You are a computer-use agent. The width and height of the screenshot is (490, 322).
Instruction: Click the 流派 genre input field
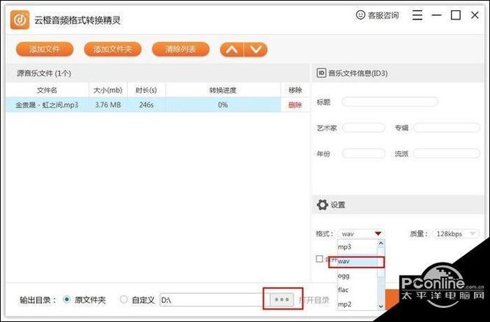click(x=447, y=154)
